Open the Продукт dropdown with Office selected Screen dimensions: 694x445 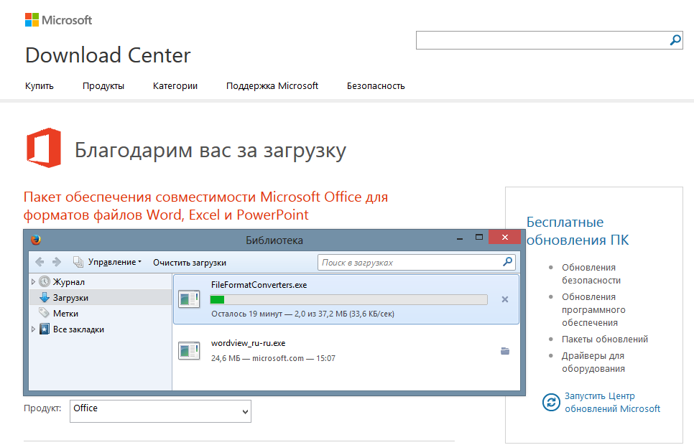tap(160, 411)
